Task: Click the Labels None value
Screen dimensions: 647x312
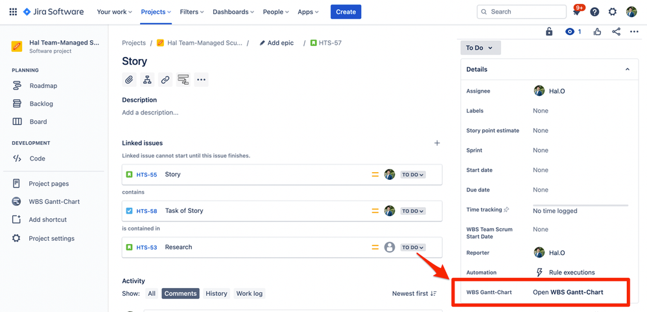Action: pyautogui.click(x=541, y=111)
